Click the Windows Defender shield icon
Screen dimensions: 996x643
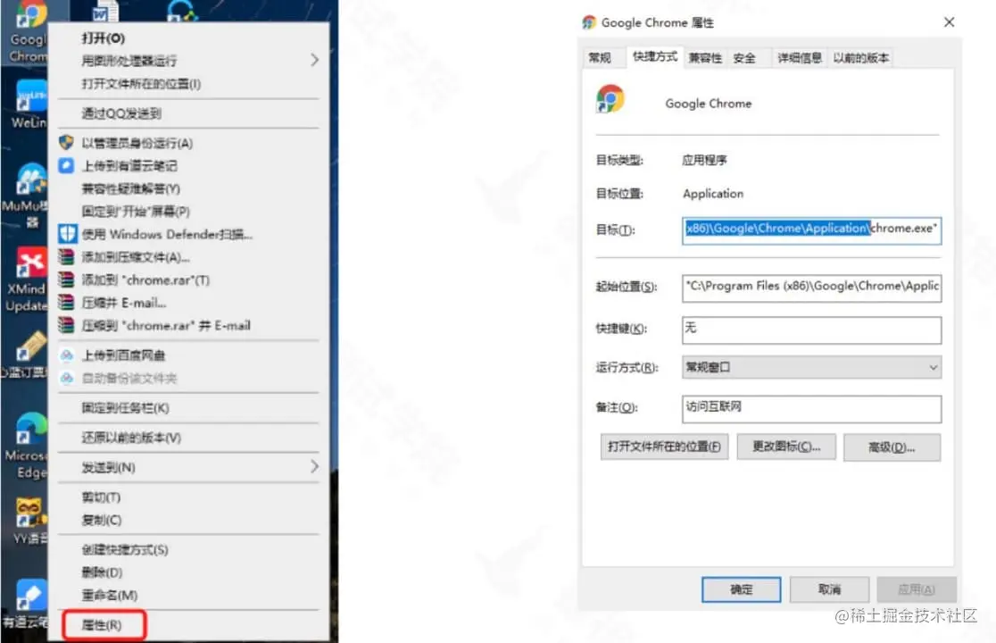click(67, 234)
